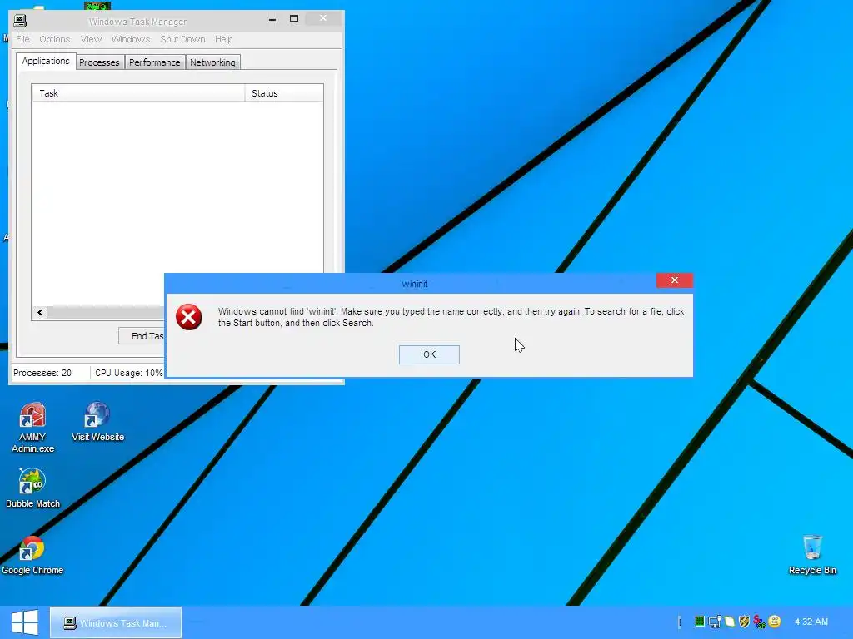Switch to the Applications tab

(46, 61)
